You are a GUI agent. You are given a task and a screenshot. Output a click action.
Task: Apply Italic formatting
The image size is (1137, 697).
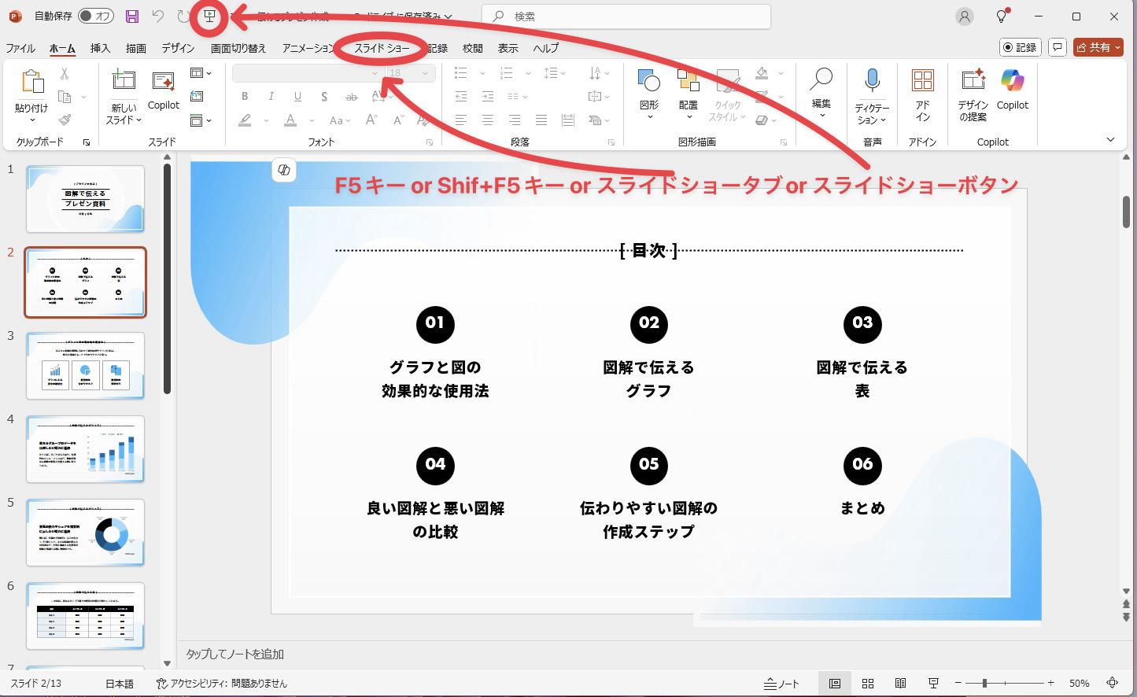point(271,97)
